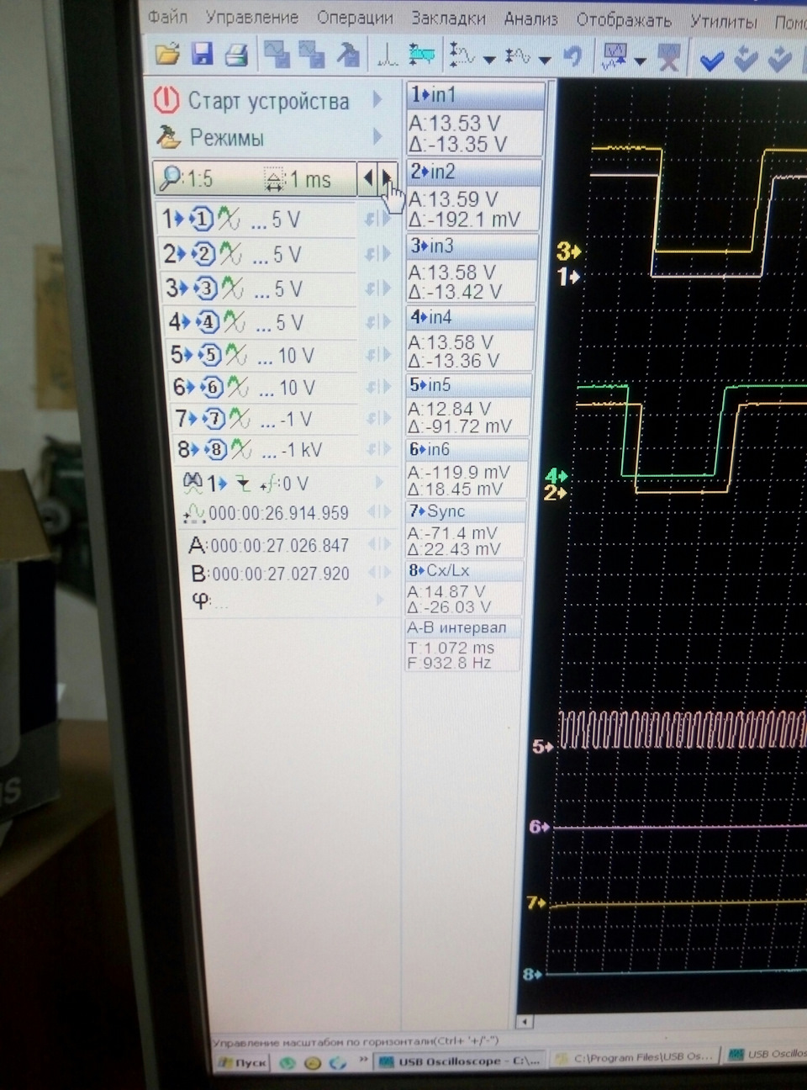Click channel 3 green waveform filter icon
This screenshot has width=807, height=1090.
pyautogui.click(x=233, y=288)
